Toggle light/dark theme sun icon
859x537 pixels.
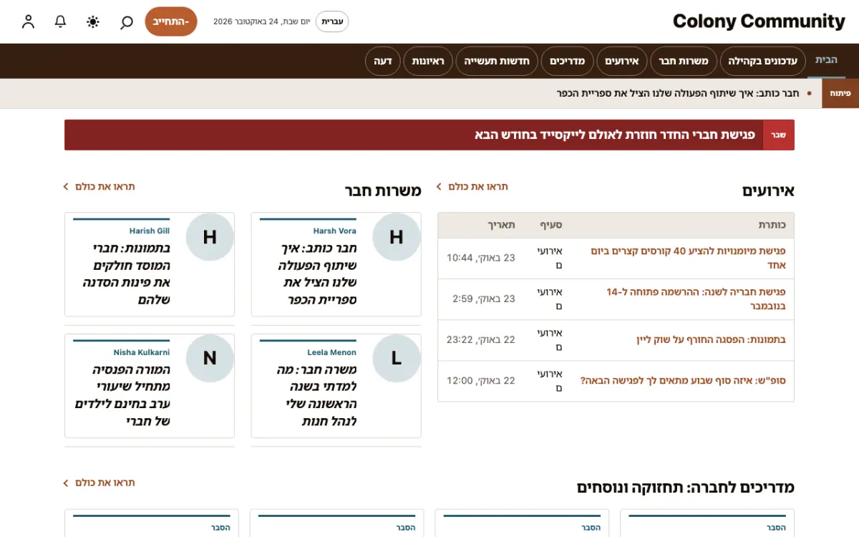[x=93, y=21]
